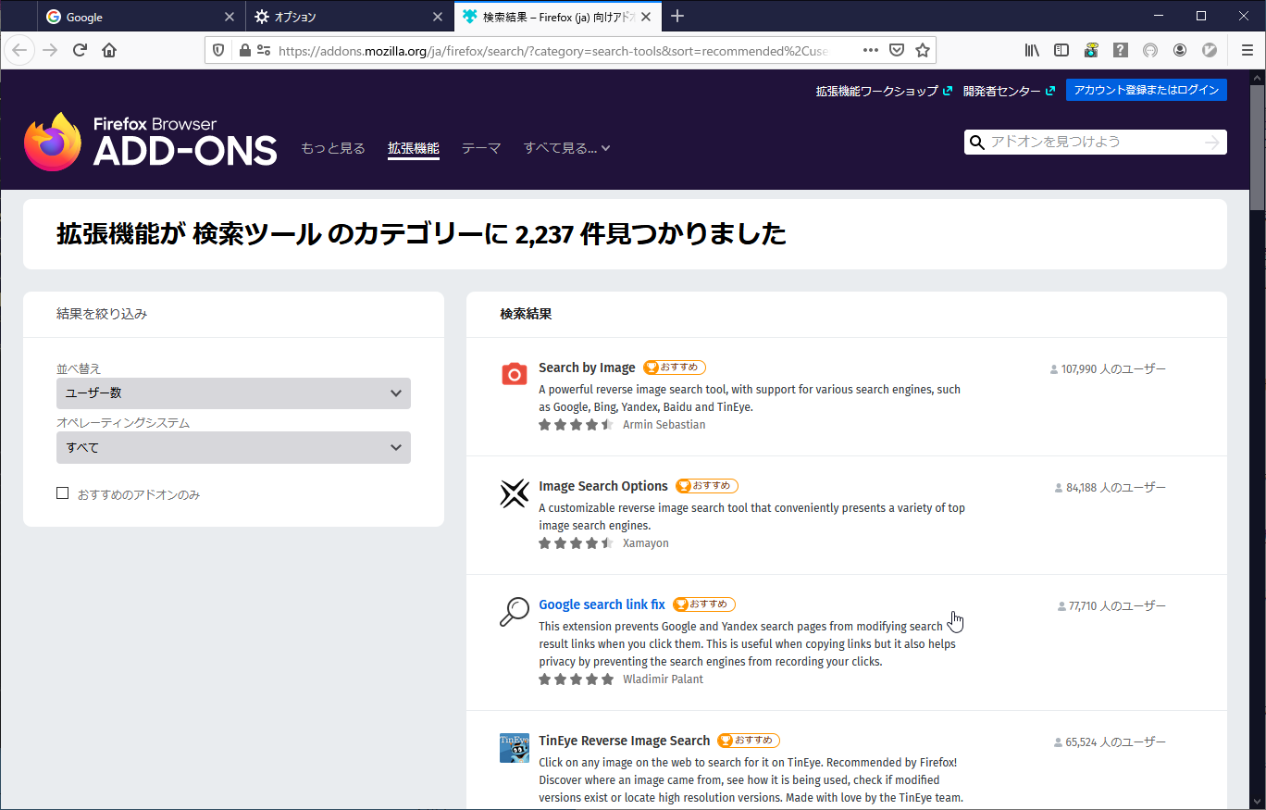Click the 107,990 人のユーザー count
This screenshot has width=1266, height=810.
tap(1108, 369)
